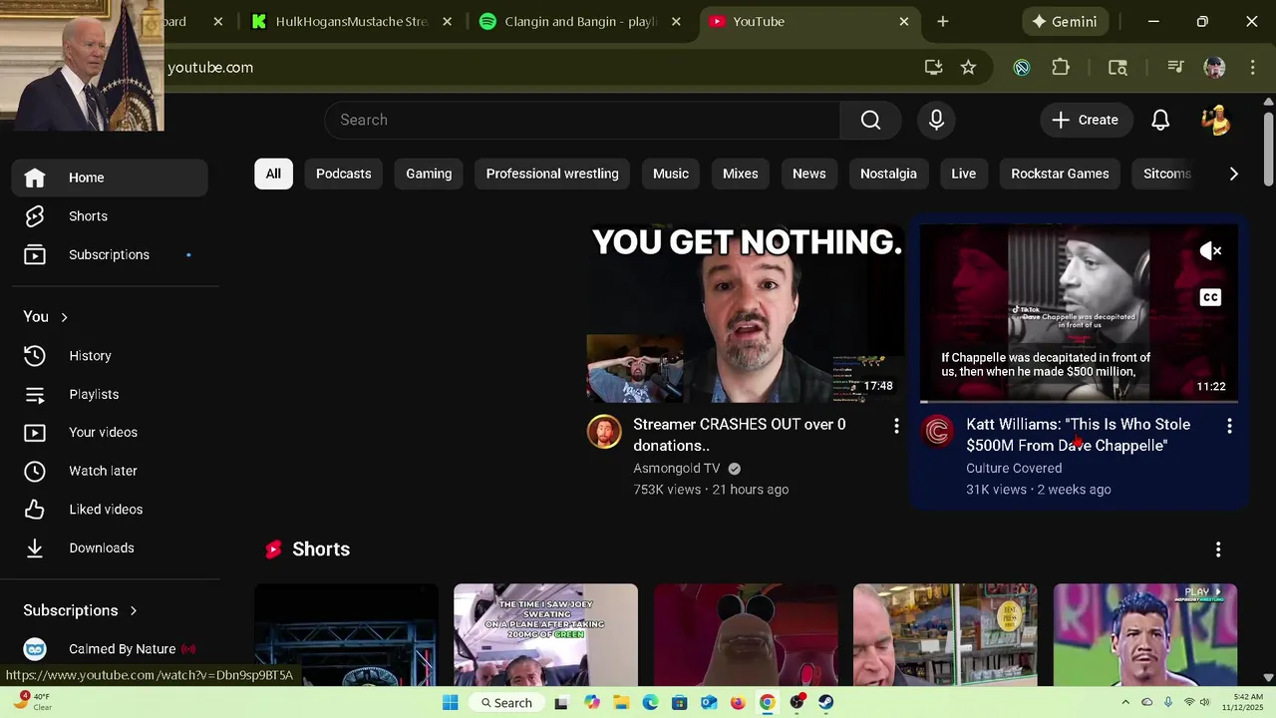Select the All category chip

[x=273, y=174]
